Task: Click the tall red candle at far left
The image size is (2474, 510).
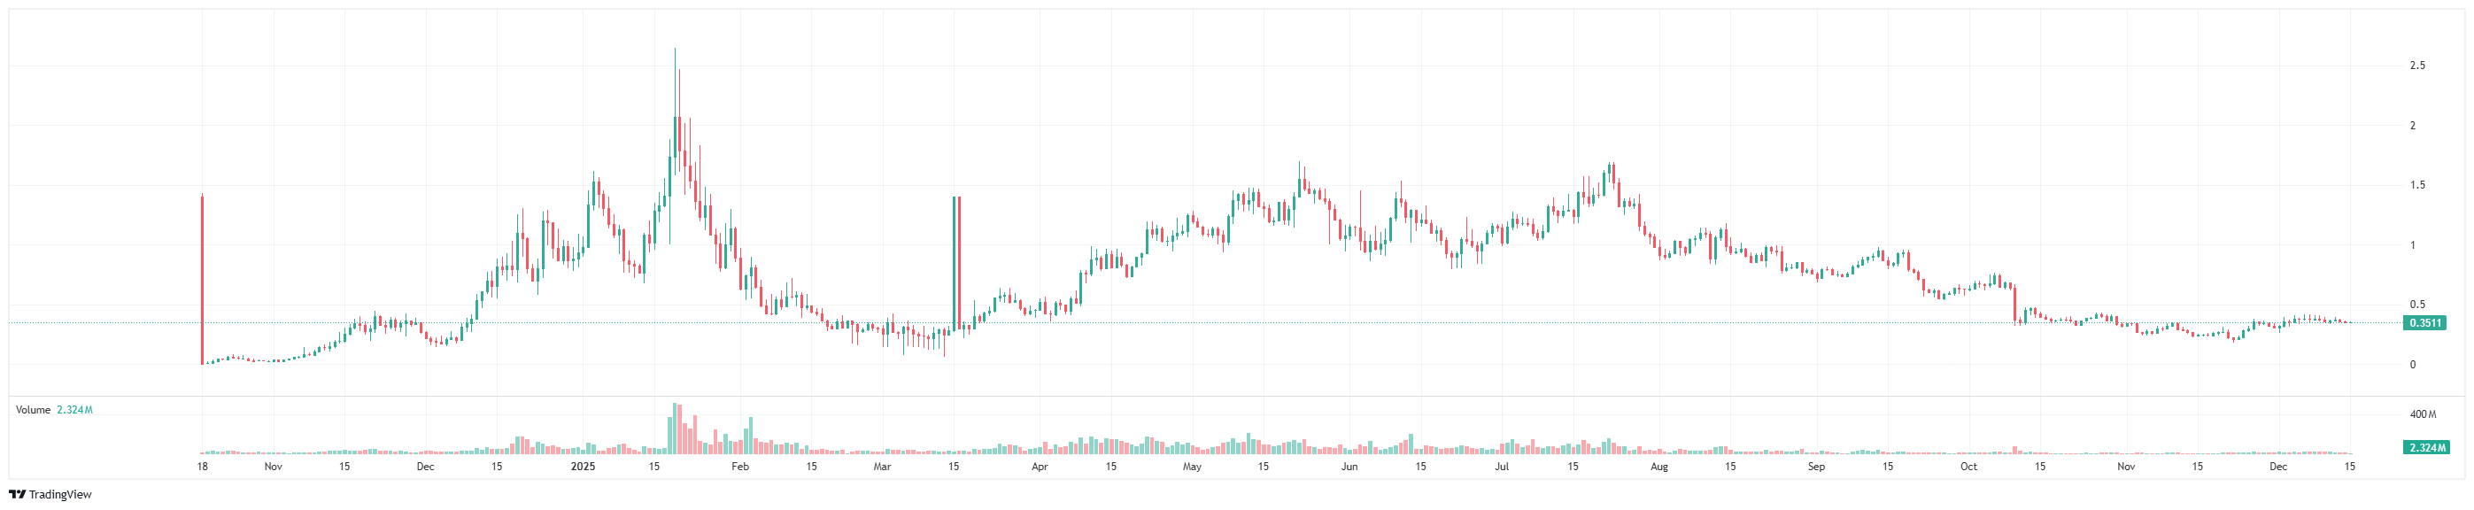Action: pos(203,279)
